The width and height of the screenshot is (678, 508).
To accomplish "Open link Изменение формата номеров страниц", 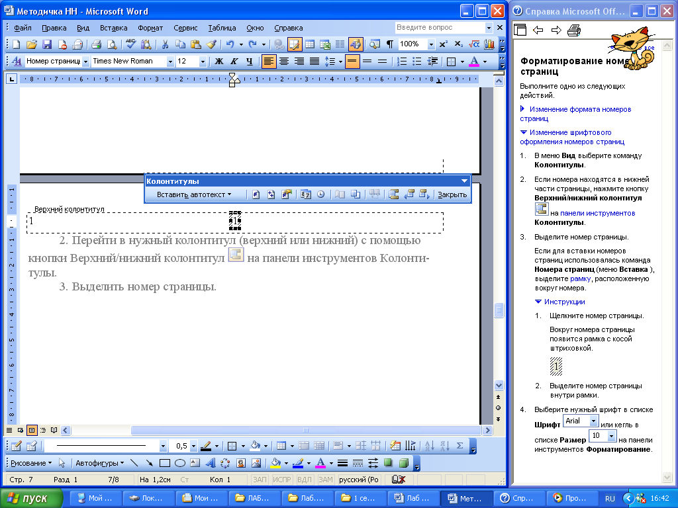I will 576,114.
